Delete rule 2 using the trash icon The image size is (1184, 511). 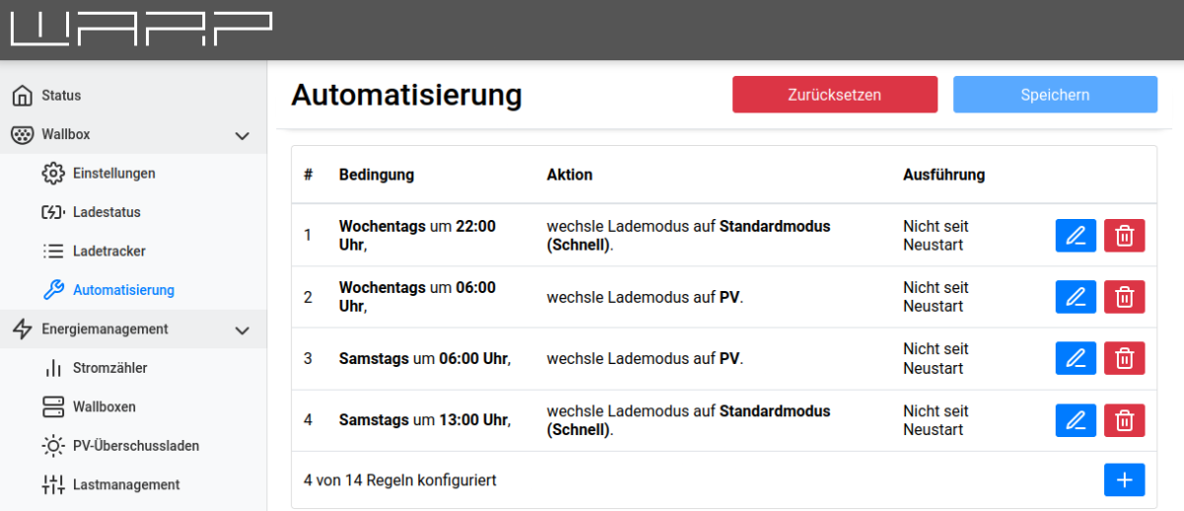coord(1124,297)
